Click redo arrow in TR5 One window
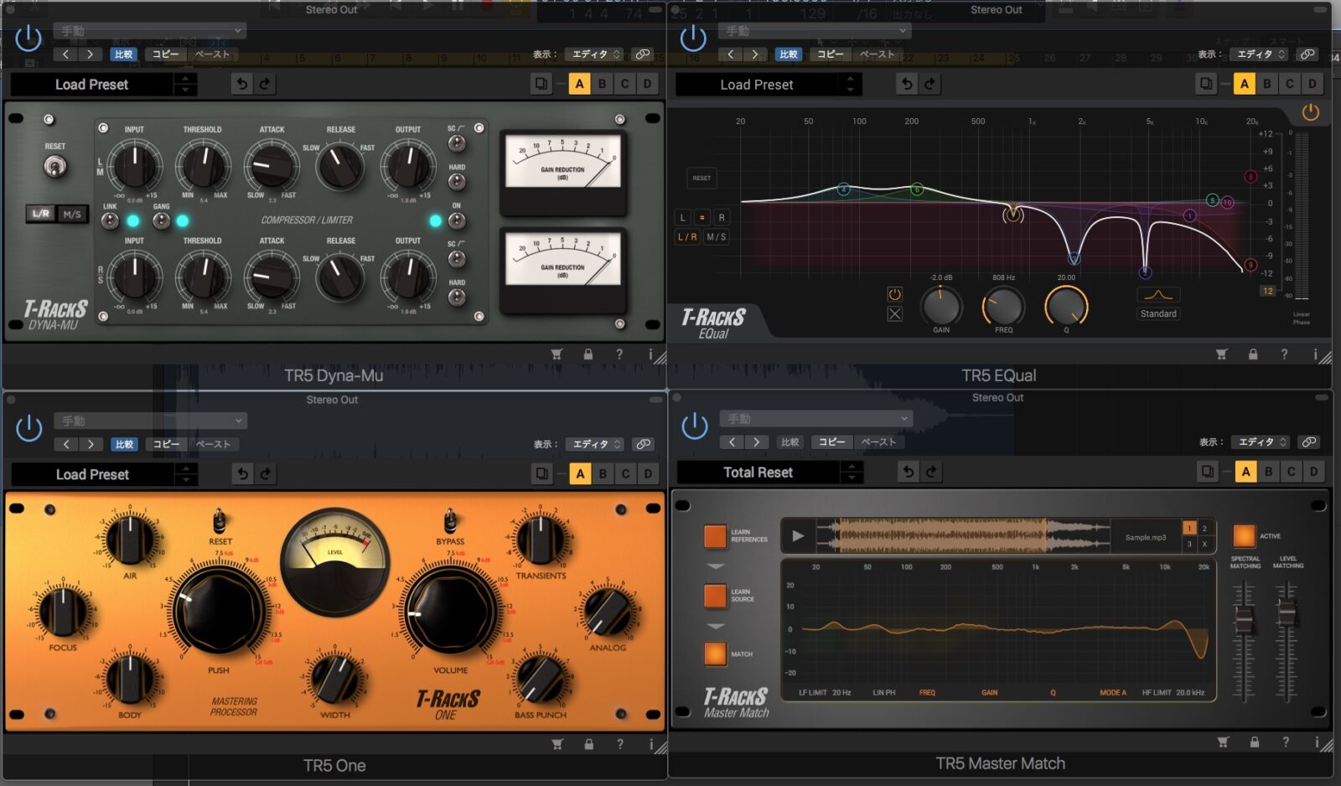Image resolution: width=1341 pixels, height=786 pixels. (266, 473)
